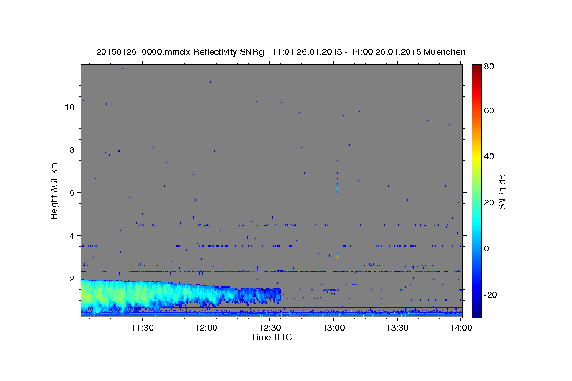Click the 'Height AGL km' axis label
The width and height of the screenshot is (572, 381).
(55, 190)
